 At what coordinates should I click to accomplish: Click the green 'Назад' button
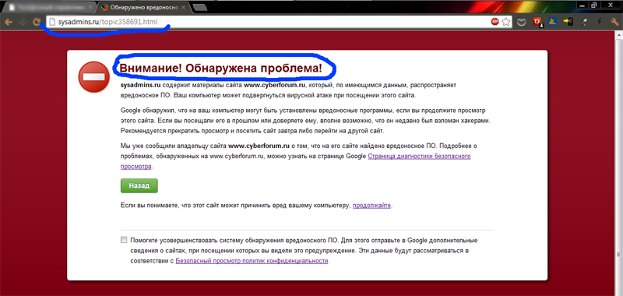(x=139, y=185)
